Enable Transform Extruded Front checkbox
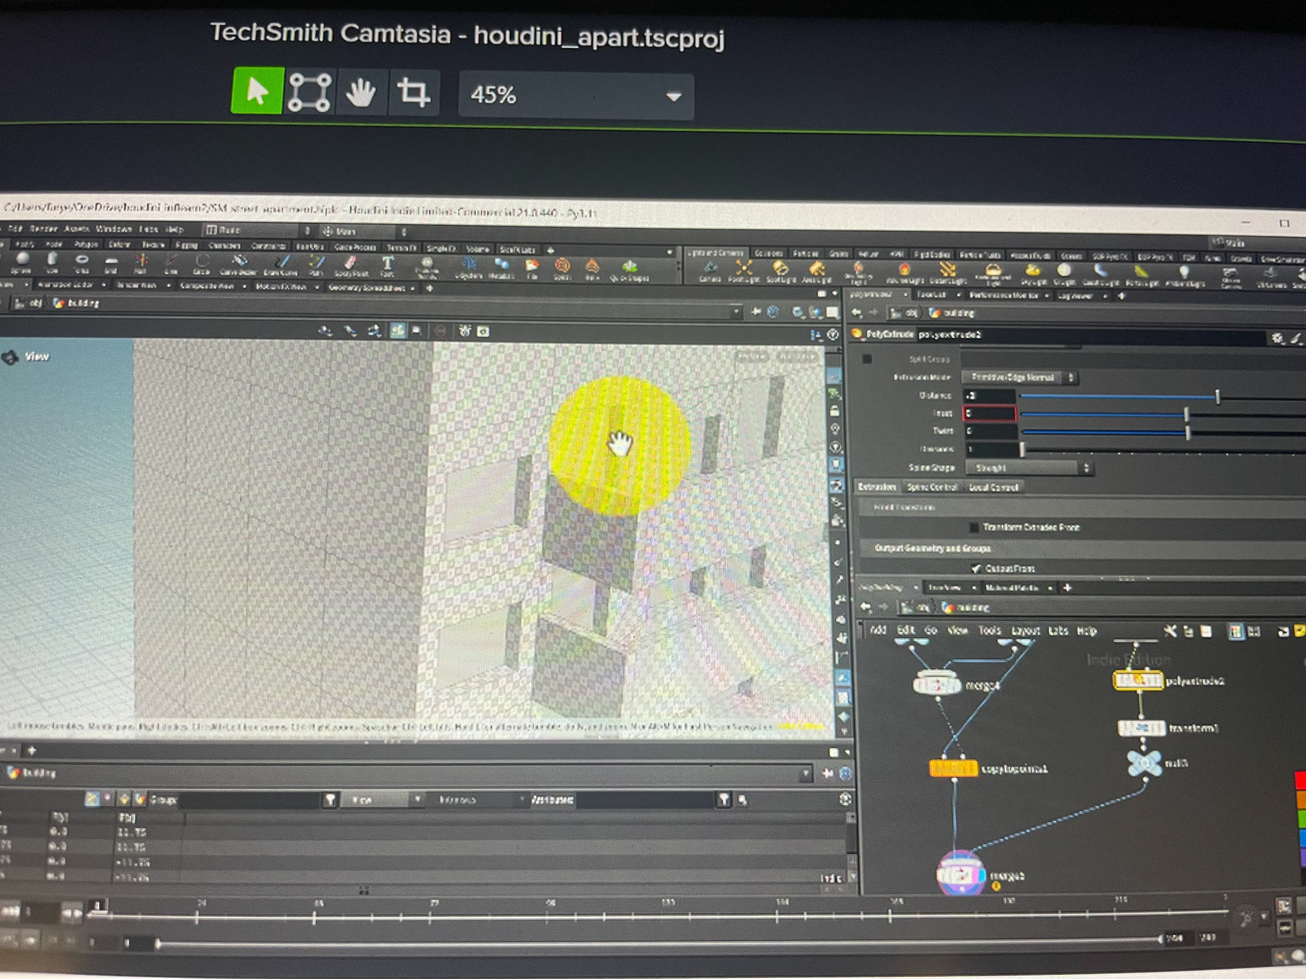 [x=974, y=527]
